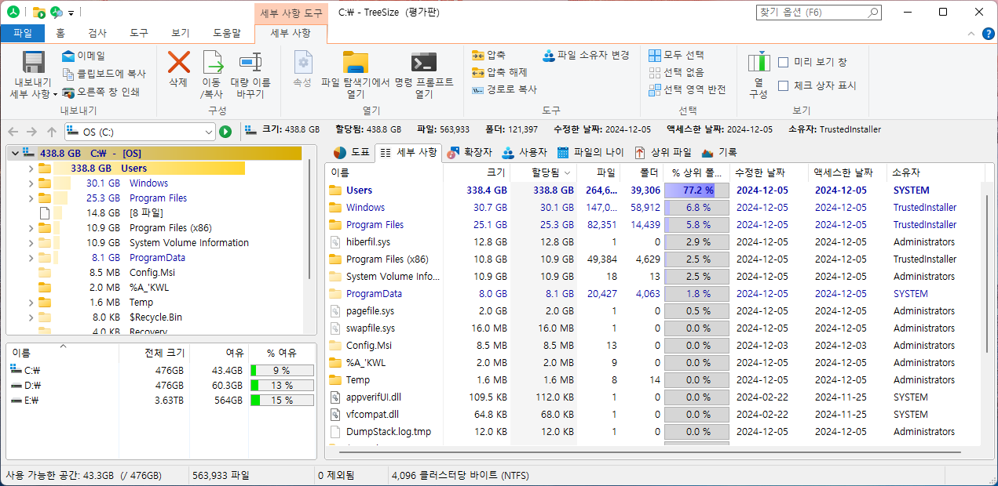998x486 pixels.
Task: Toggle Show checkboxes (체크 상자 표시) option
Action: point(783,85)
